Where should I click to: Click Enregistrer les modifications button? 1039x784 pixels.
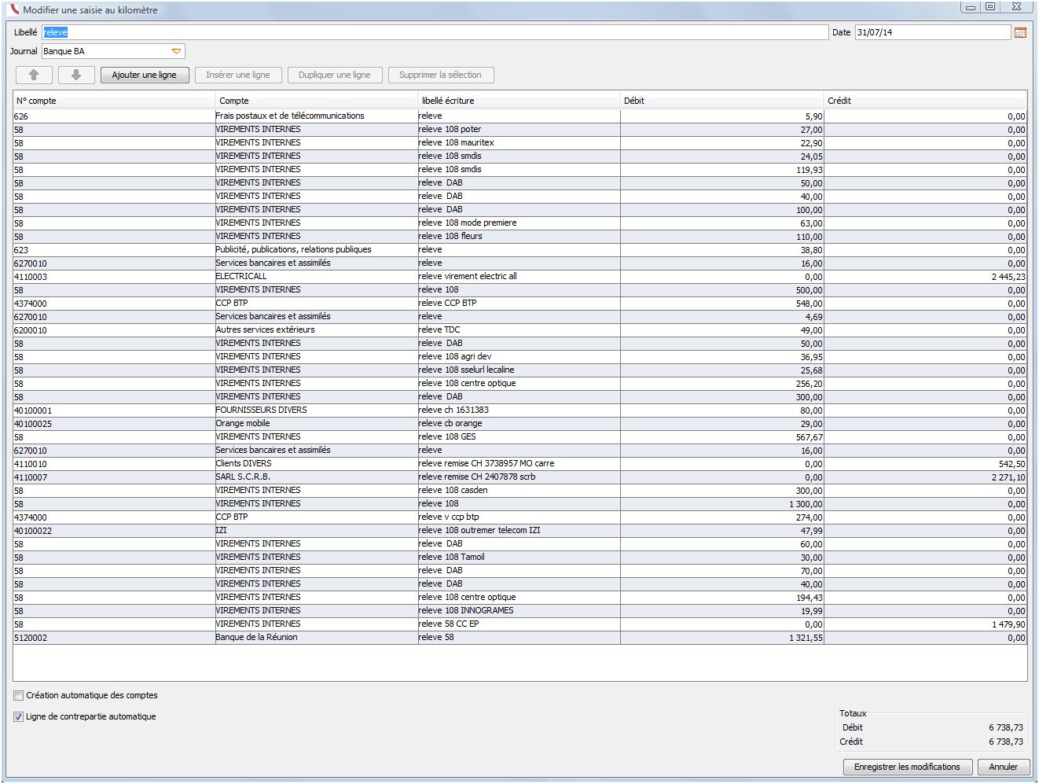(907, 767)
